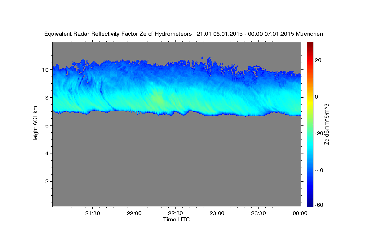Click the height tick label '10'
Viewport: 372px width, 248px height.
pos(45,69)
